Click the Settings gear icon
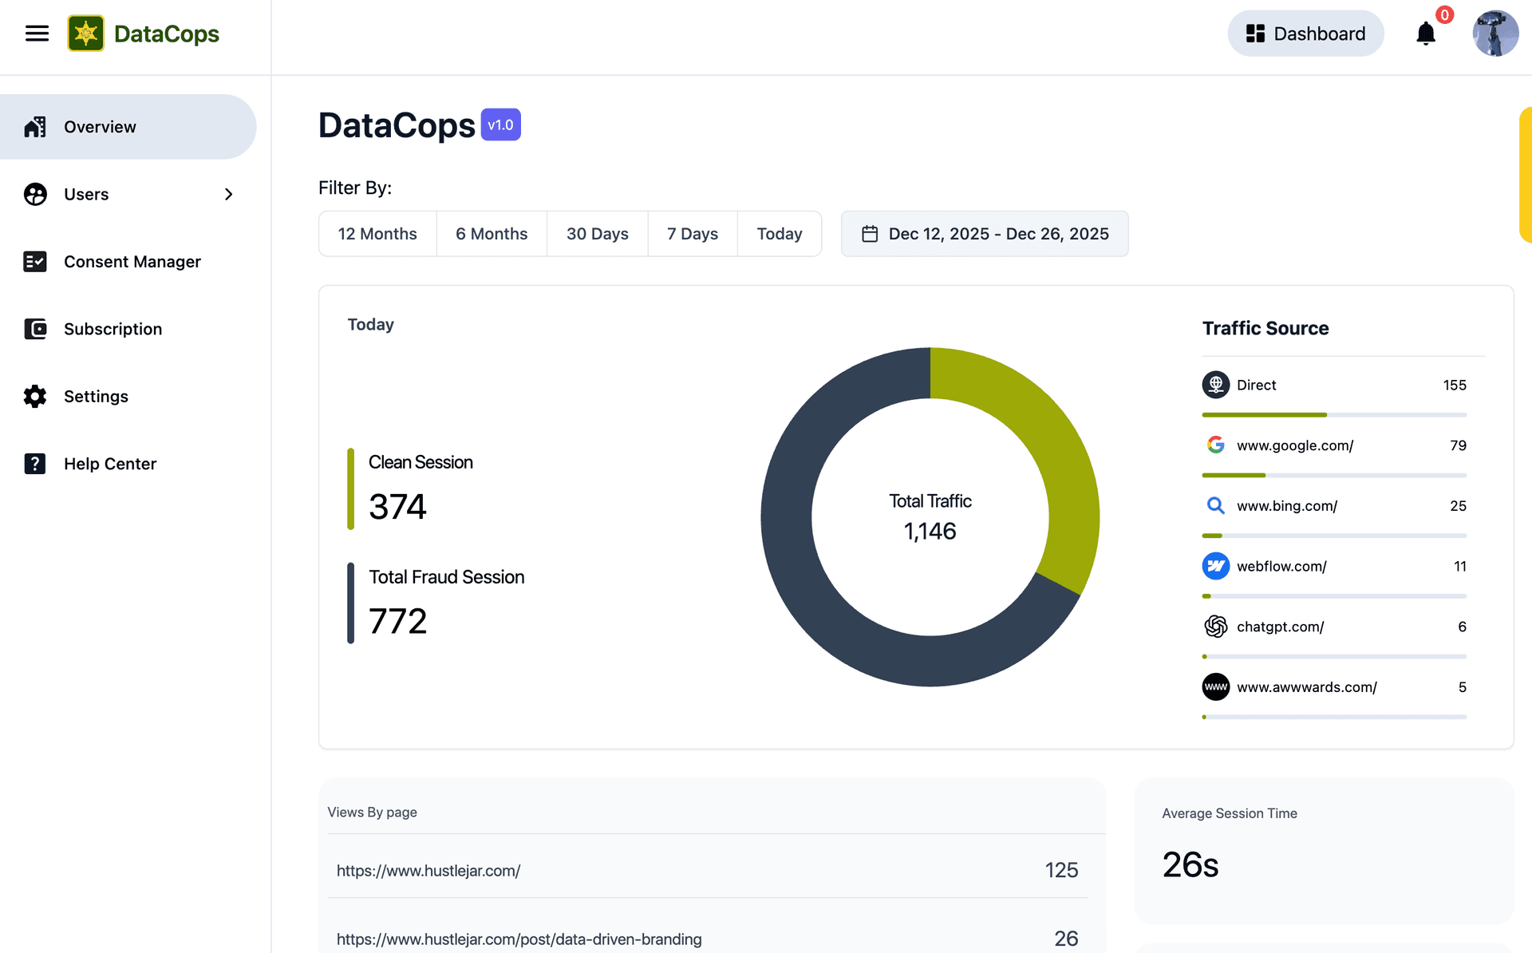The image size is (1532, 953). click(x=35, y=397)
